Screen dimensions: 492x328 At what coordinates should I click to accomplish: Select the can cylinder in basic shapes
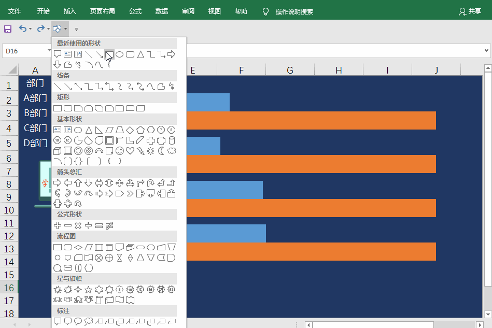point(171,140)
